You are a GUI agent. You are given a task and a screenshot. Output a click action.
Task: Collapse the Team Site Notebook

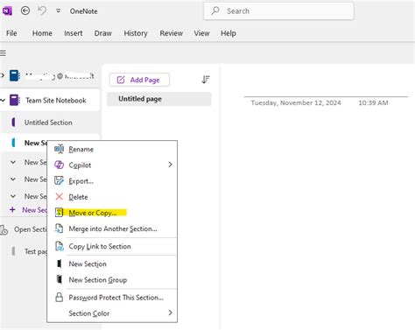click(3, 101)
